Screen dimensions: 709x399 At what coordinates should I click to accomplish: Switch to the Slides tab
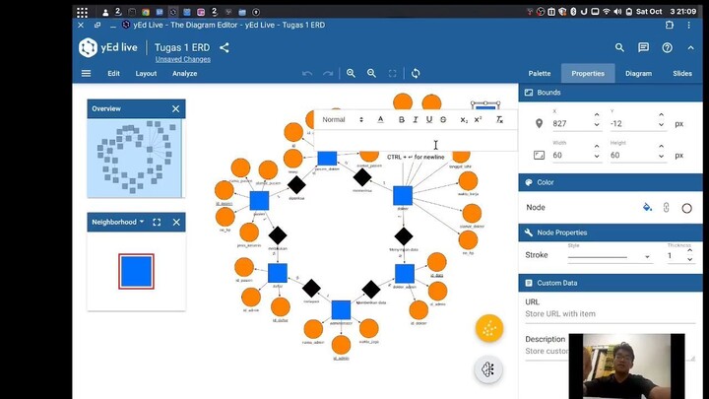click(682, 73)
